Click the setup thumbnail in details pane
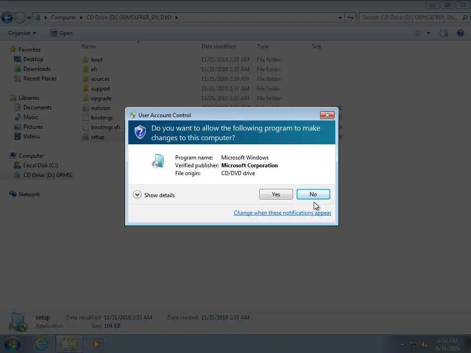471x353 pixels. click(x=18, y=322)
